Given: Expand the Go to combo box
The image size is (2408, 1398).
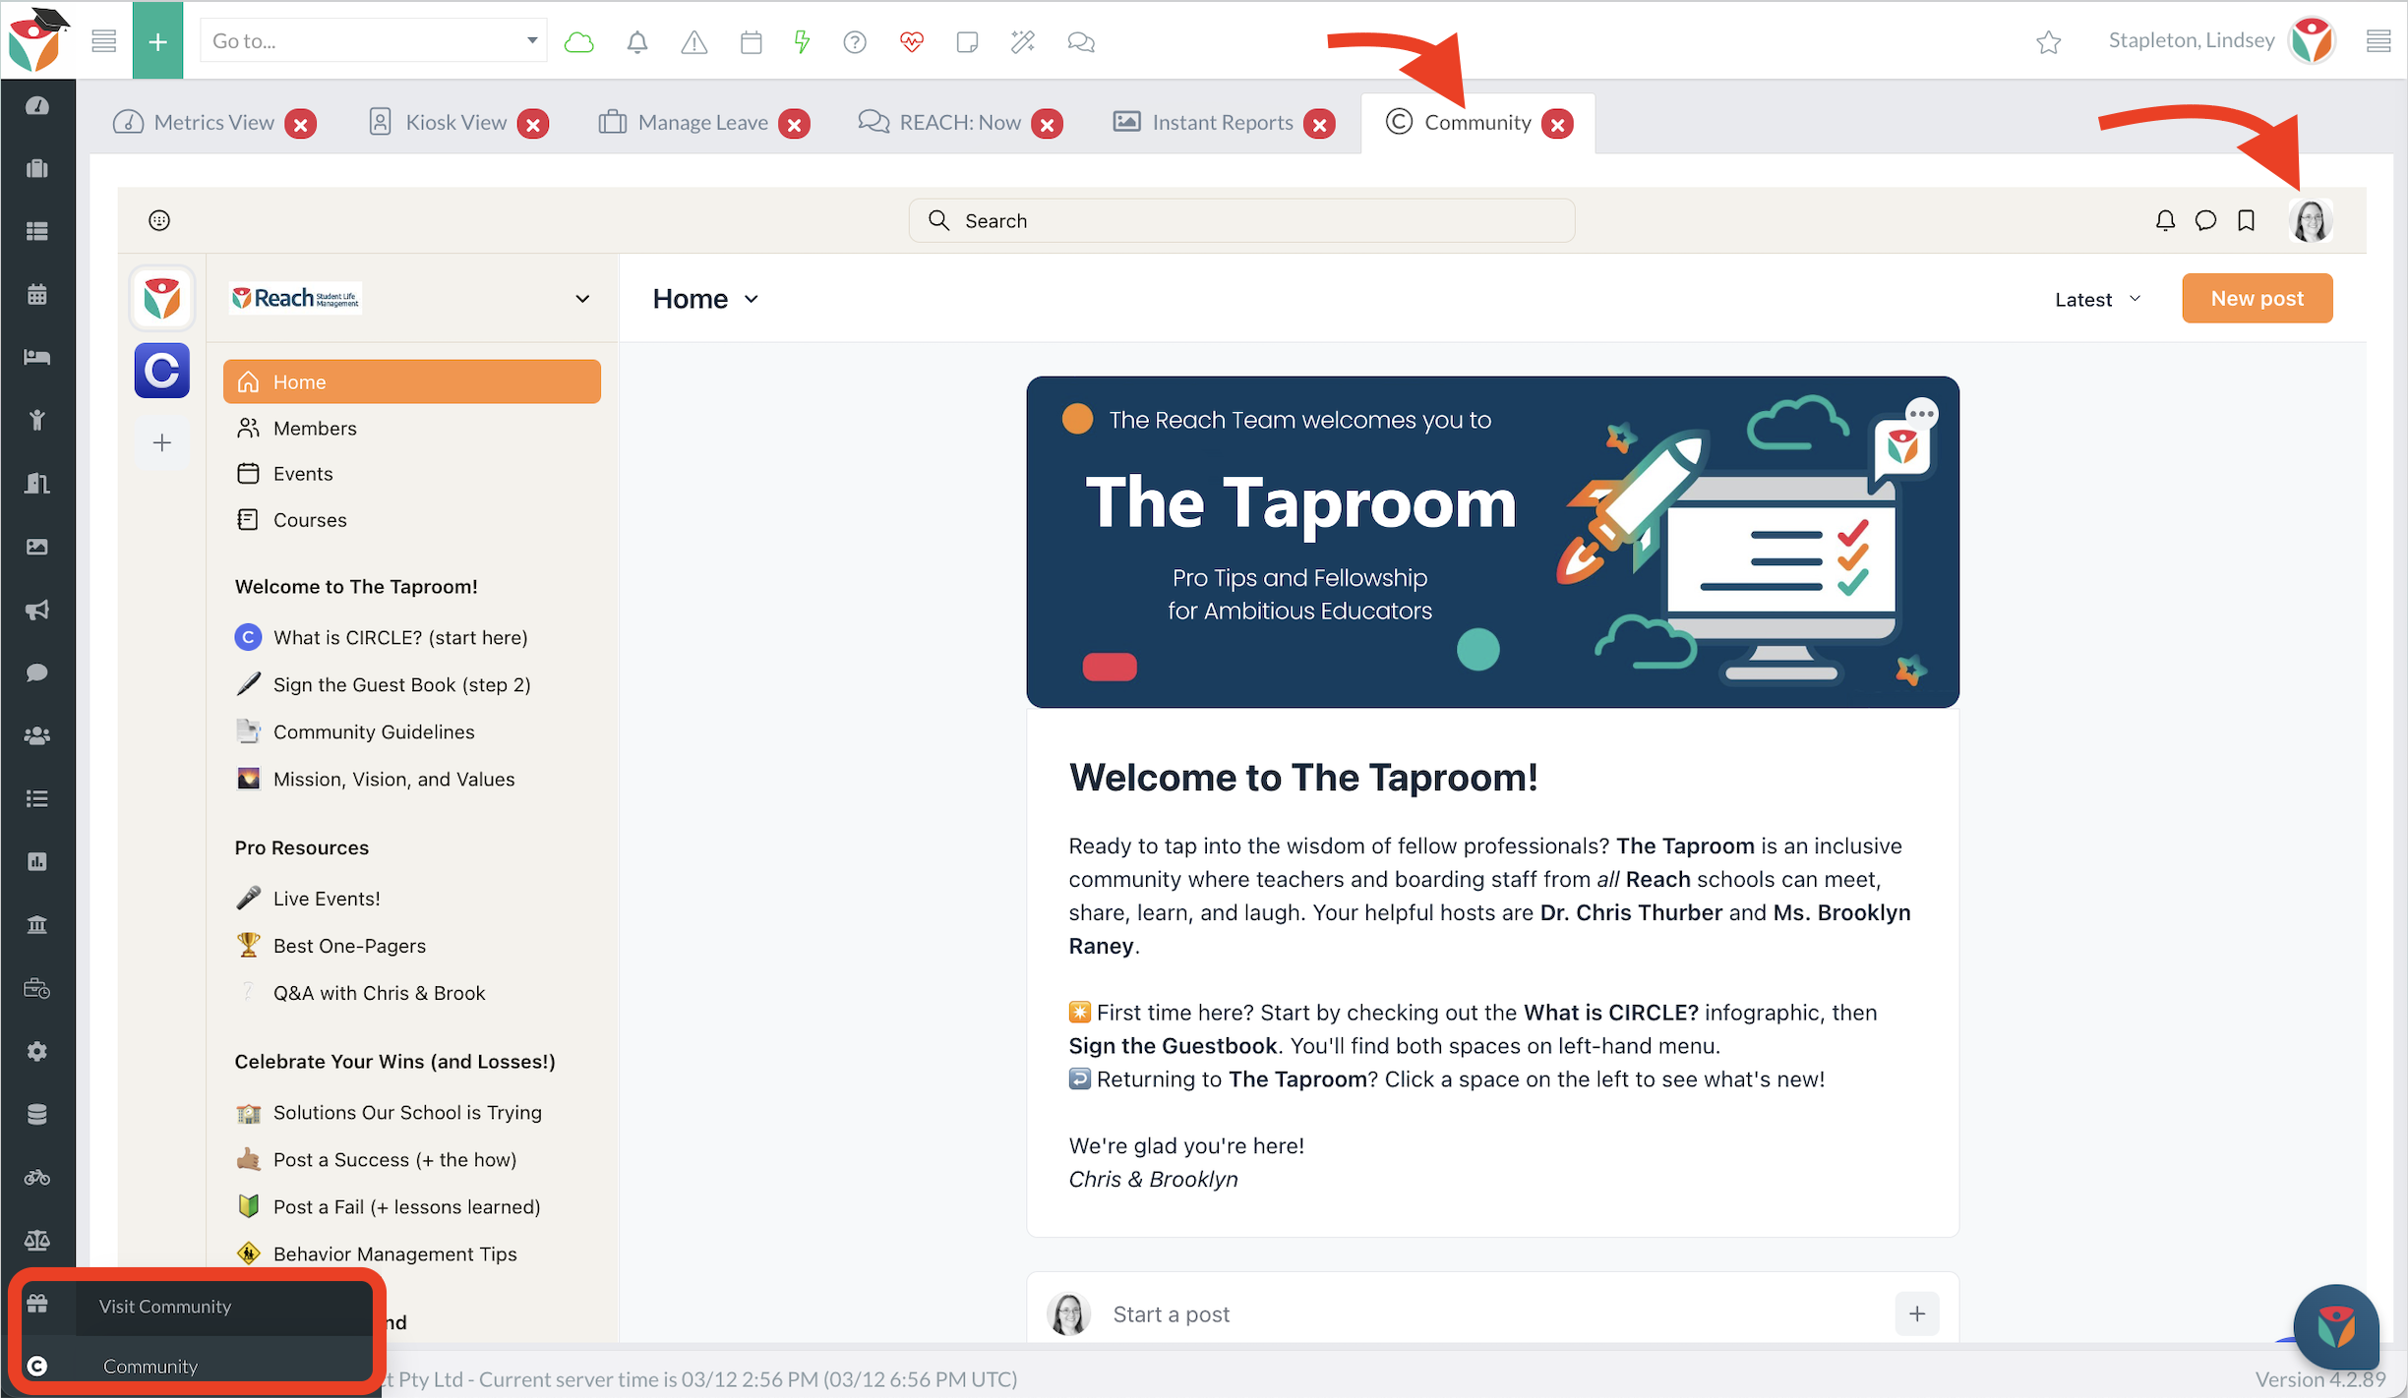Looking at the screenshot, I should click(531, 41).
